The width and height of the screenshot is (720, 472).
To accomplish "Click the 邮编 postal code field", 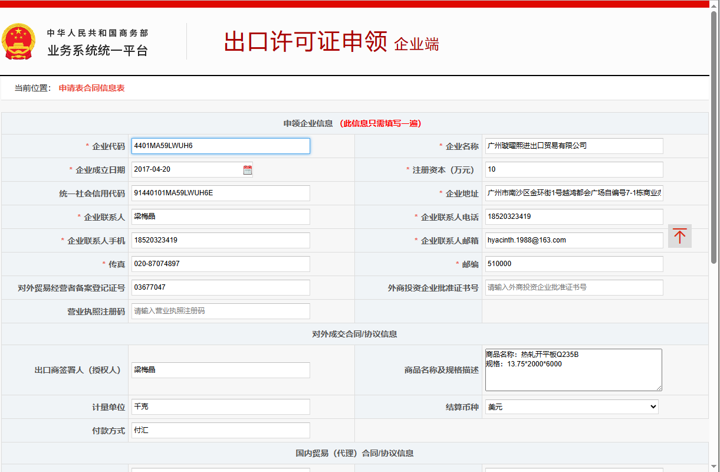I will pos(574,264).
